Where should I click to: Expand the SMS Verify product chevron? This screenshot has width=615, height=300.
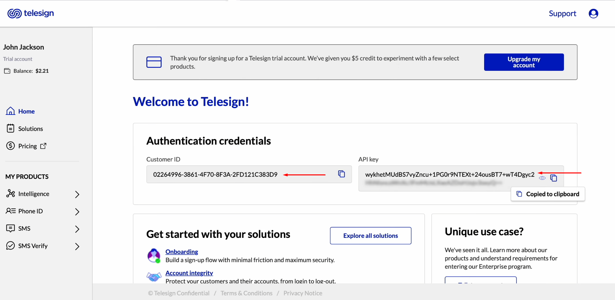(77, 246)
